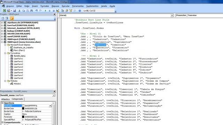Image resolution: width=223 pixels, height=125 pixels.
Task: Close the Projeto - VBAProject panel
Action: click(54, 14)
